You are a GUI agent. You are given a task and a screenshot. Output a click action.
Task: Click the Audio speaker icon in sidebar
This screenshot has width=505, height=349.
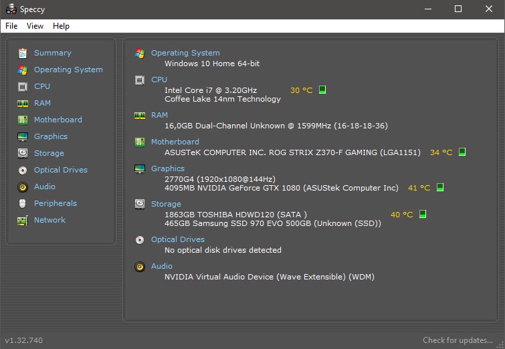coord(23,187)
